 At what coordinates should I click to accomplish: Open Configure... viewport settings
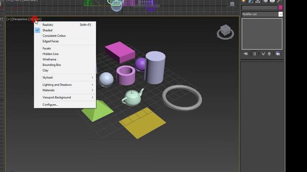(x=65, y=105)
